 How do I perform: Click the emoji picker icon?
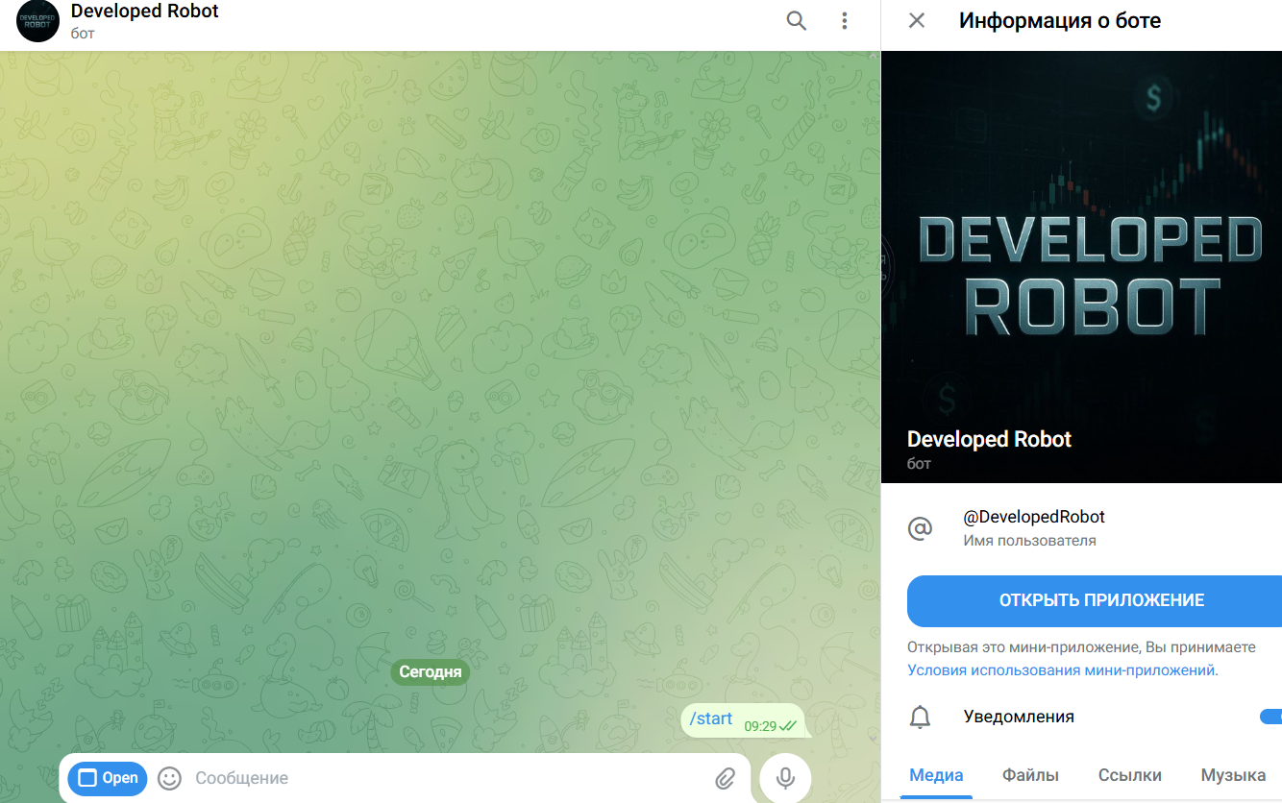pos(169,778)
